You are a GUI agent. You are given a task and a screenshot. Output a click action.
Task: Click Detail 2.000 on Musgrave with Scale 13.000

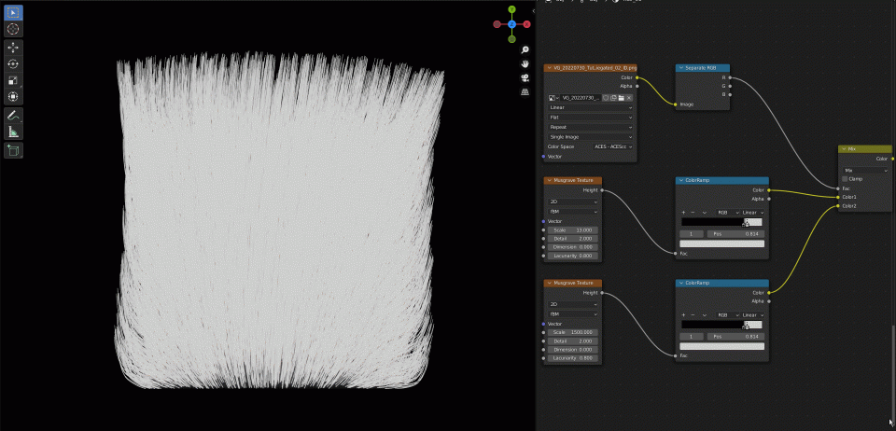coord(572,239)
